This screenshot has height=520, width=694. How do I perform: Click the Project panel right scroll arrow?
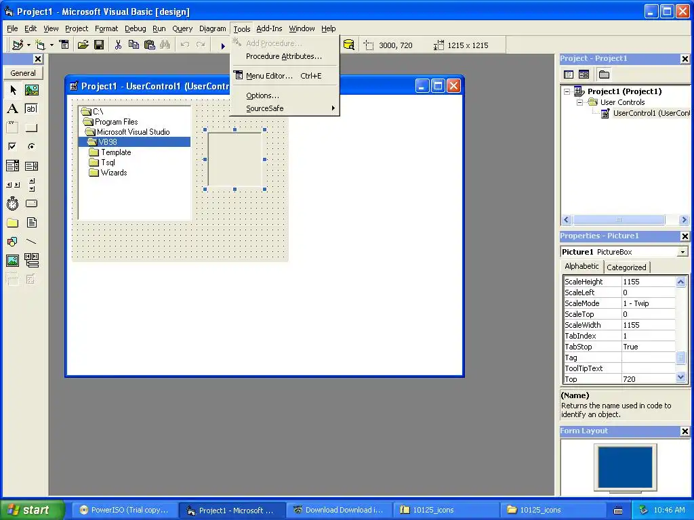pyautogui.click(x=684, y=220)
